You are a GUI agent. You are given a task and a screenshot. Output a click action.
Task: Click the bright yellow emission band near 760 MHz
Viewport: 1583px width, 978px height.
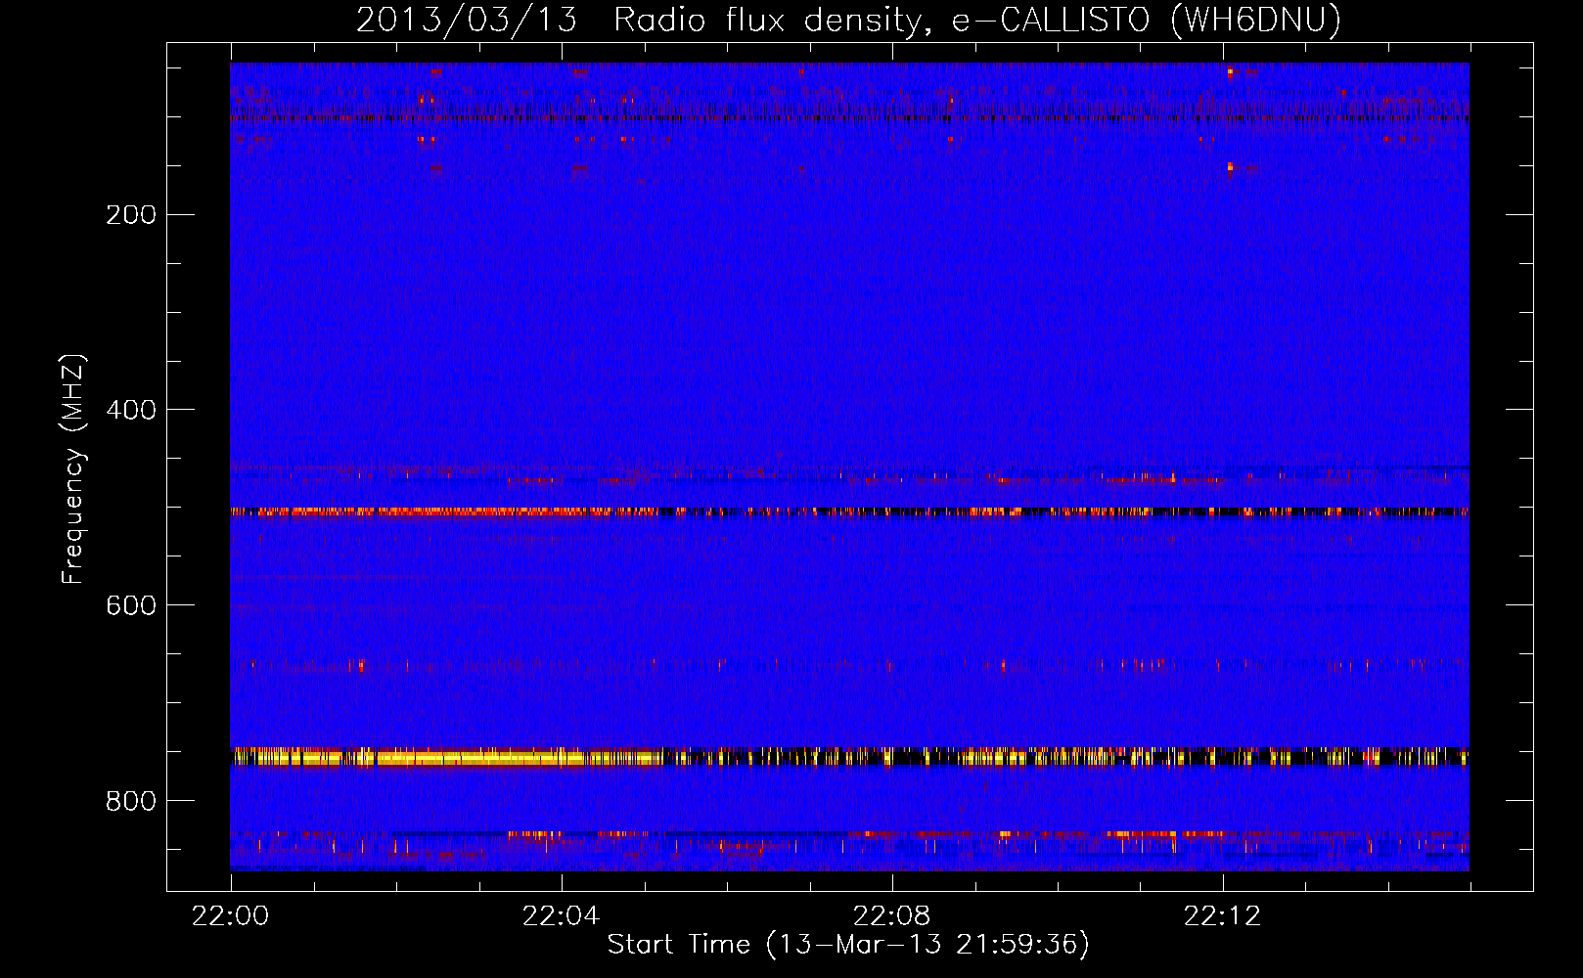[x=849, y=757]
